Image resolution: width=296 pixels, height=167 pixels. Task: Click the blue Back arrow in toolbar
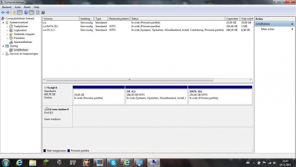pos(3,12)
